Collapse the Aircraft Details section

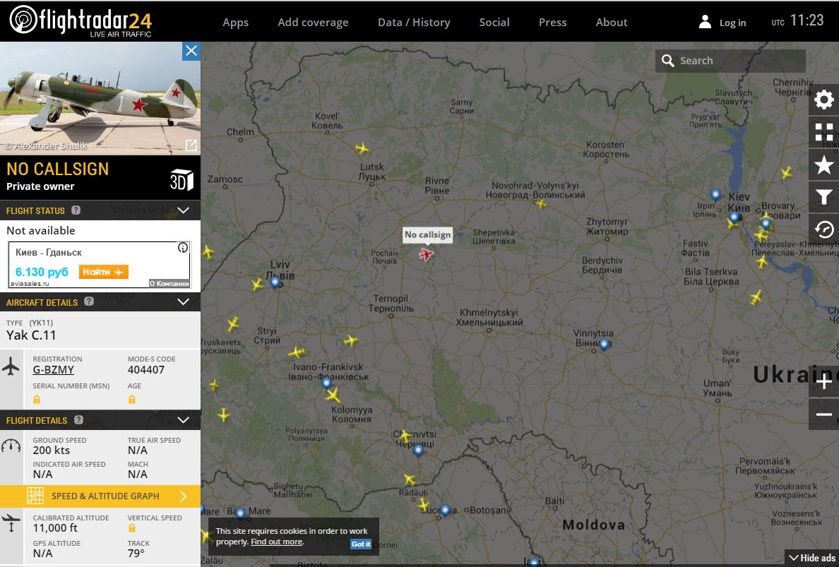(184, 302)
